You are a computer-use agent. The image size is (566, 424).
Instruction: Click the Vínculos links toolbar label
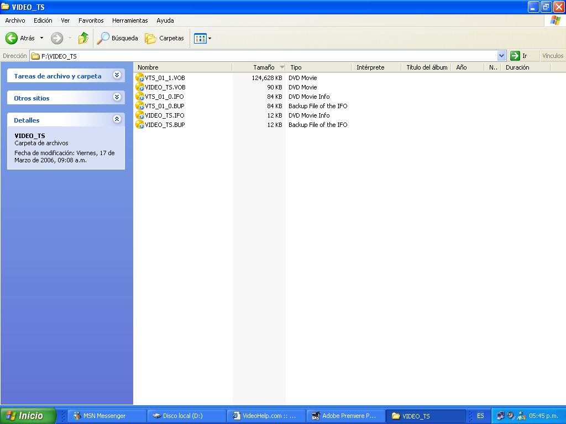point(553,56)
